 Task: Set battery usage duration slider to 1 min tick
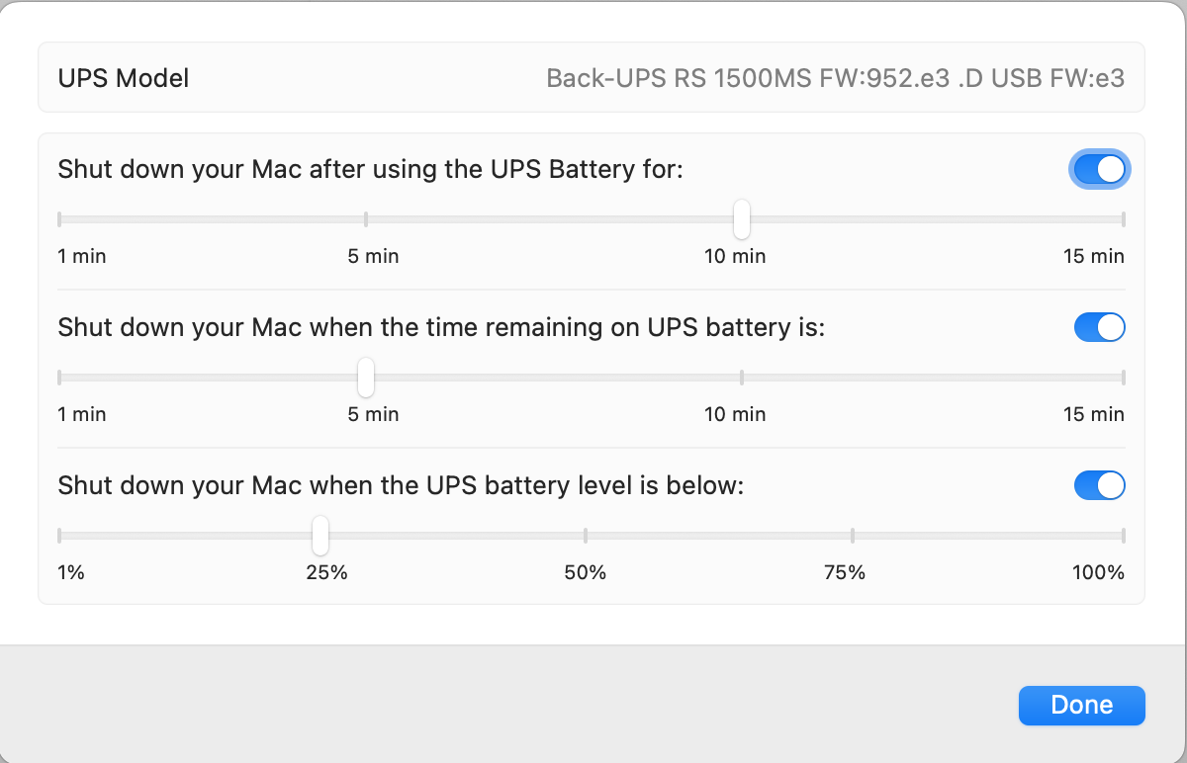(x=60, y=218)
